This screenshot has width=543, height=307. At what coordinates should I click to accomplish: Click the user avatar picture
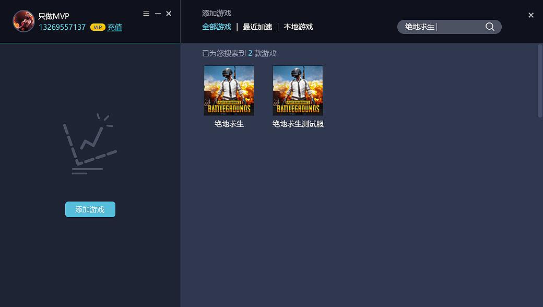(23, 21)
